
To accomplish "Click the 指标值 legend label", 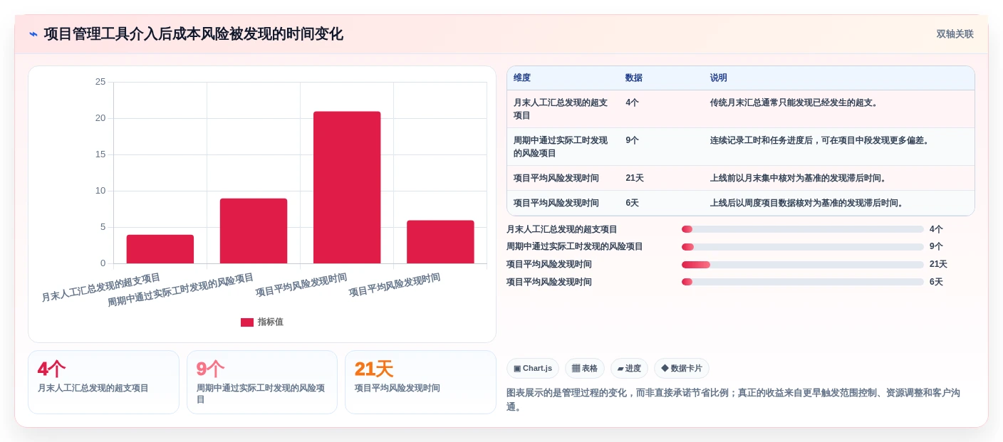I will (271, 322).
